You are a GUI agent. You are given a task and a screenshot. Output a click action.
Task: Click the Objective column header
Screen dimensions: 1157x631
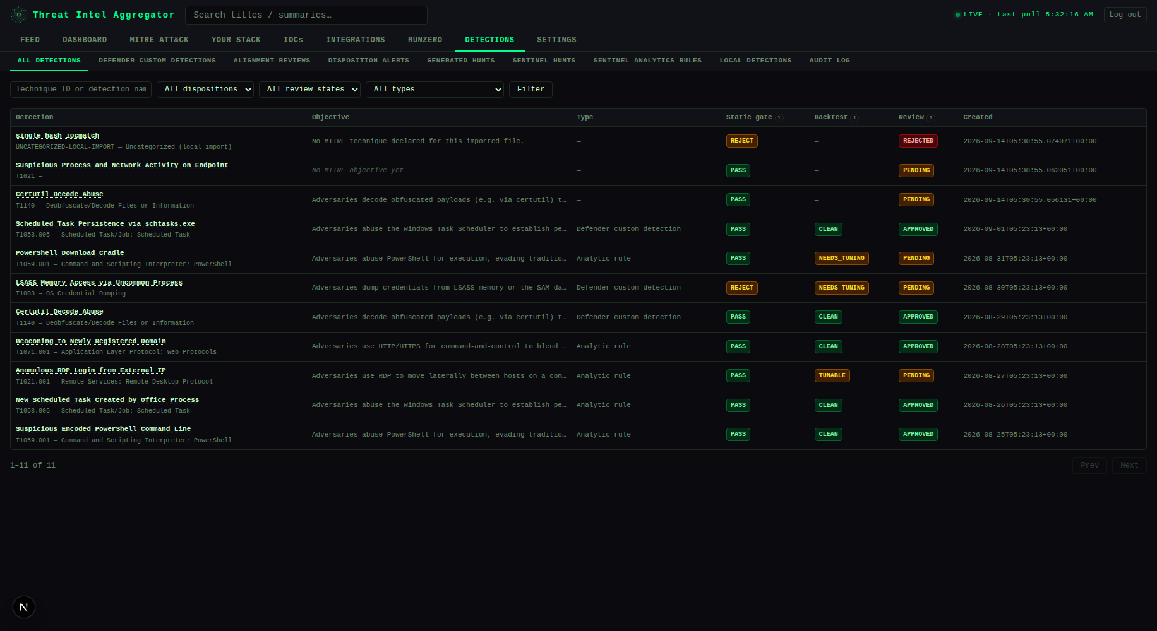(330, 117)
